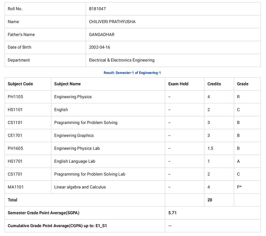Select the total credits value 20

click(210, 200)
